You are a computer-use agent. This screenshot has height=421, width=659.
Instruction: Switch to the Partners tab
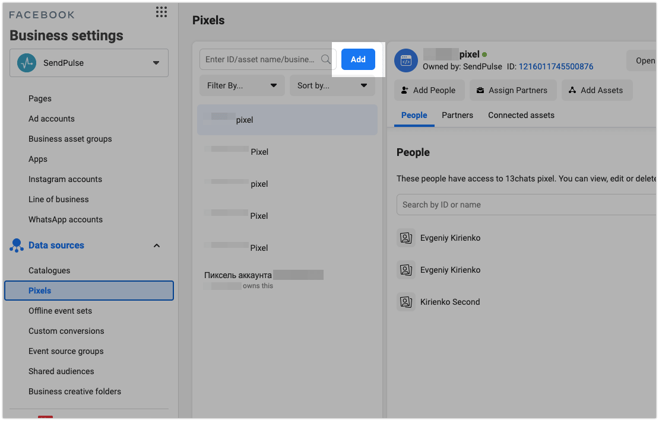[457, 115]
